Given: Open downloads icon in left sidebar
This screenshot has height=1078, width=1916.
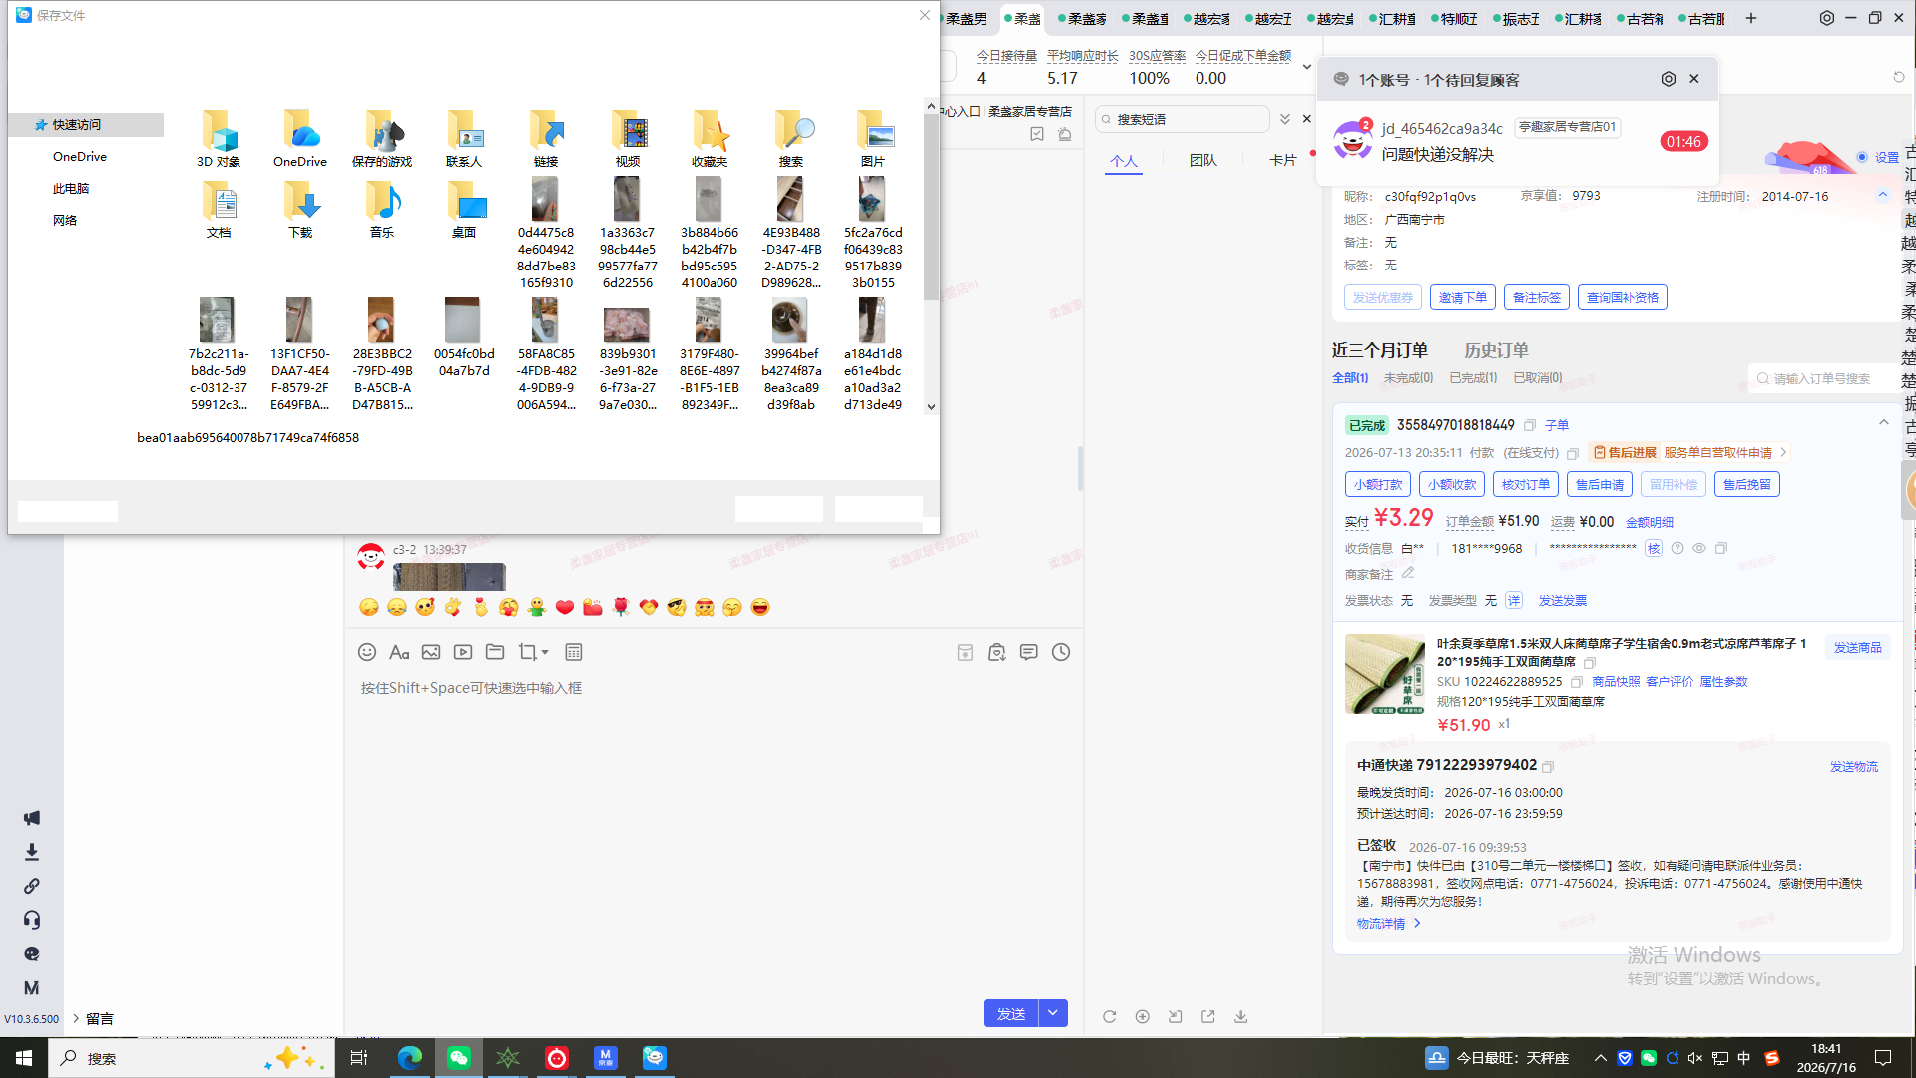Looking at the screenshot, I should pos(32,852).
